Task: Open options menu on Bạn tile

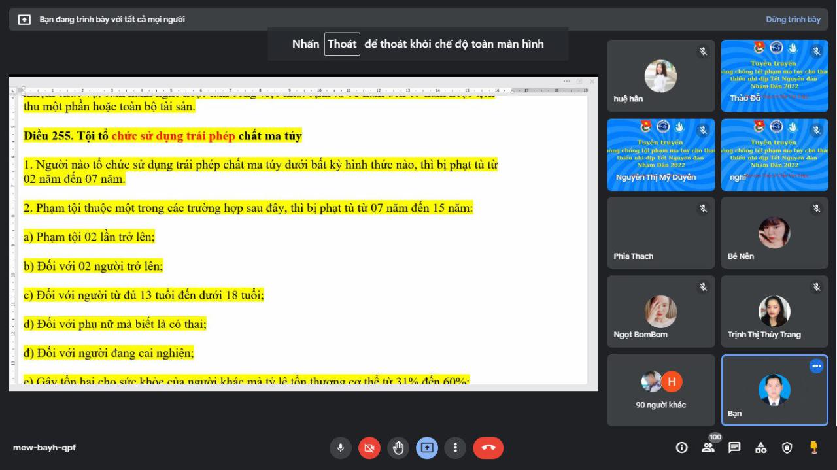Action: click(816, 366)
